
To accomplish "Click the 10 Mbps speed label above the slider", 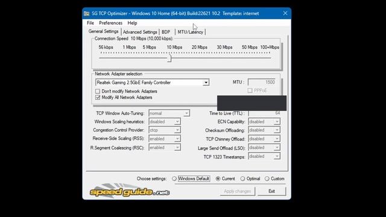I will tap(174, 47).
